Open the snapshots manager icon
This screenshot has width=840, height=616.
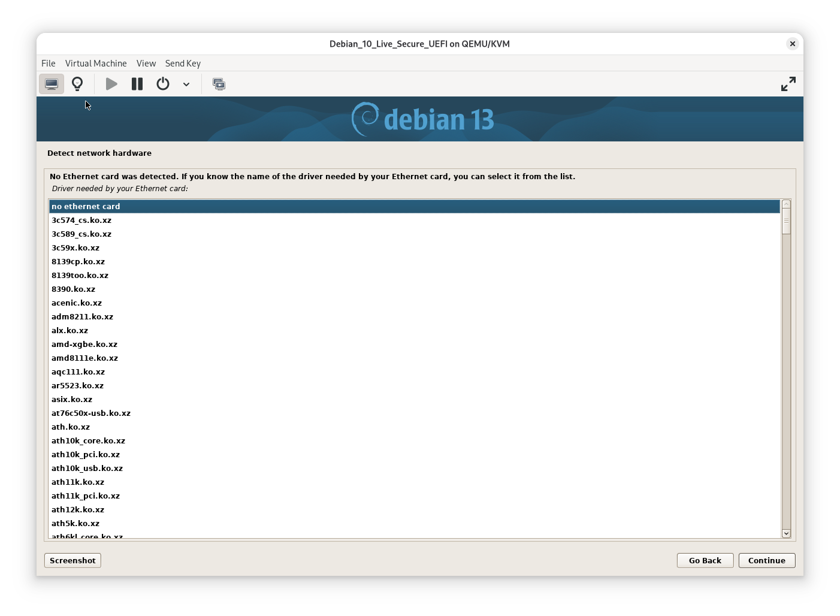(219, 84)
